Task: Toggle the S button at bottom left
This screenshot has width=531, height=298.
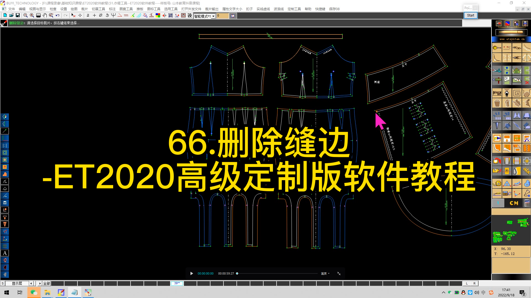Action: tap(2, 283)
